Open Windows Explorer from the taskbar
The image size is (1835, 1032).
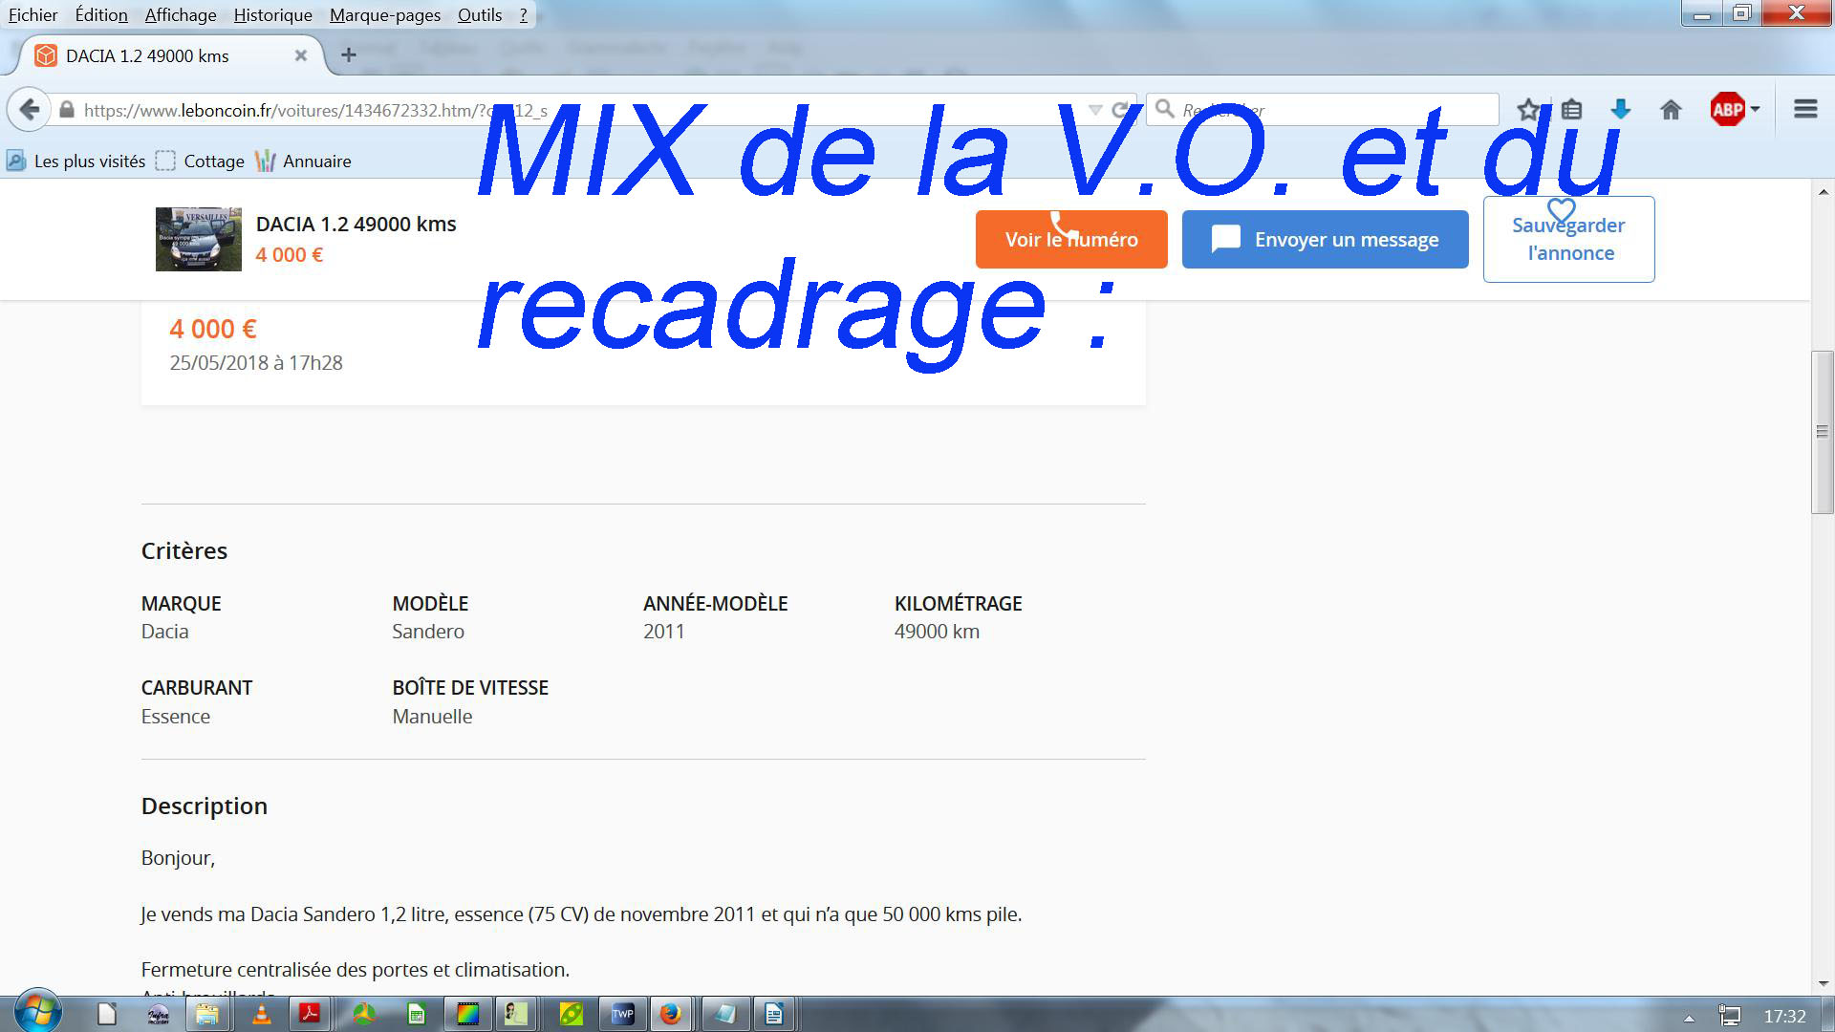207,1014
